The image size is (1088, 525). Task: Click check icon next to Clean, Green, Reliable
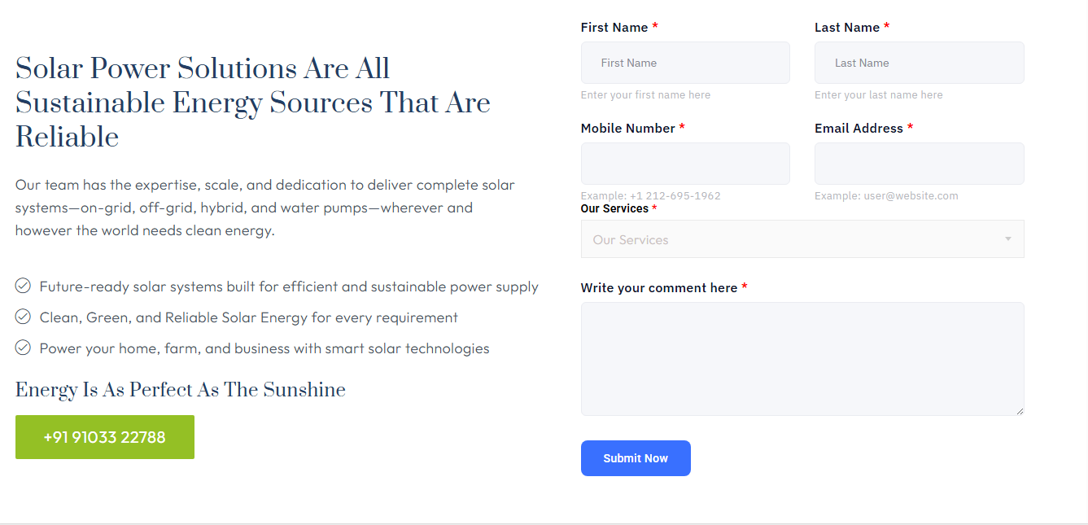(23, 317)
